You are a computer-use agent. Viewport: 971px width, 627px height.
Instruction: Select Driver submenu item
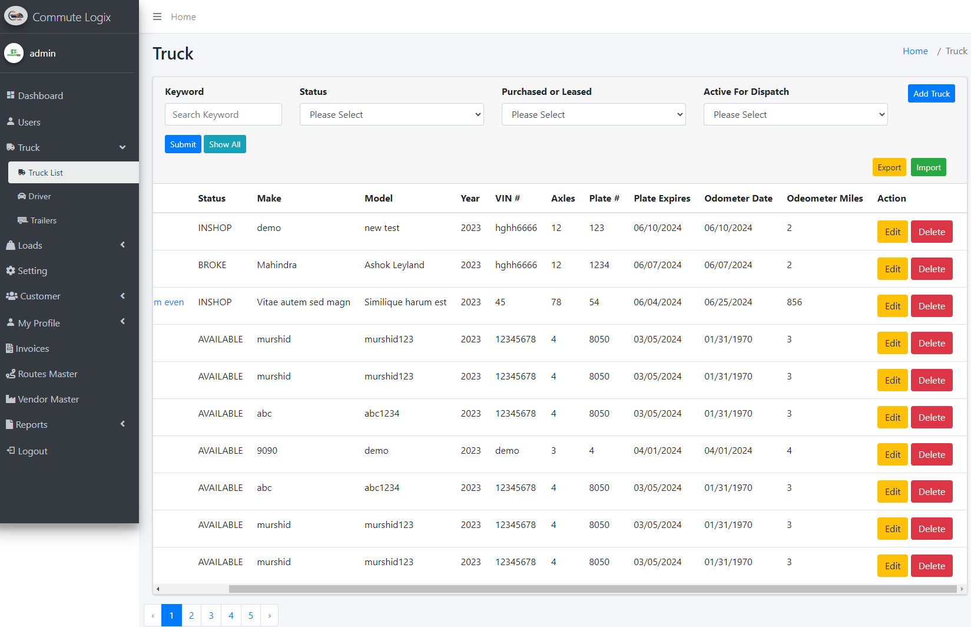tap(39, 196)
